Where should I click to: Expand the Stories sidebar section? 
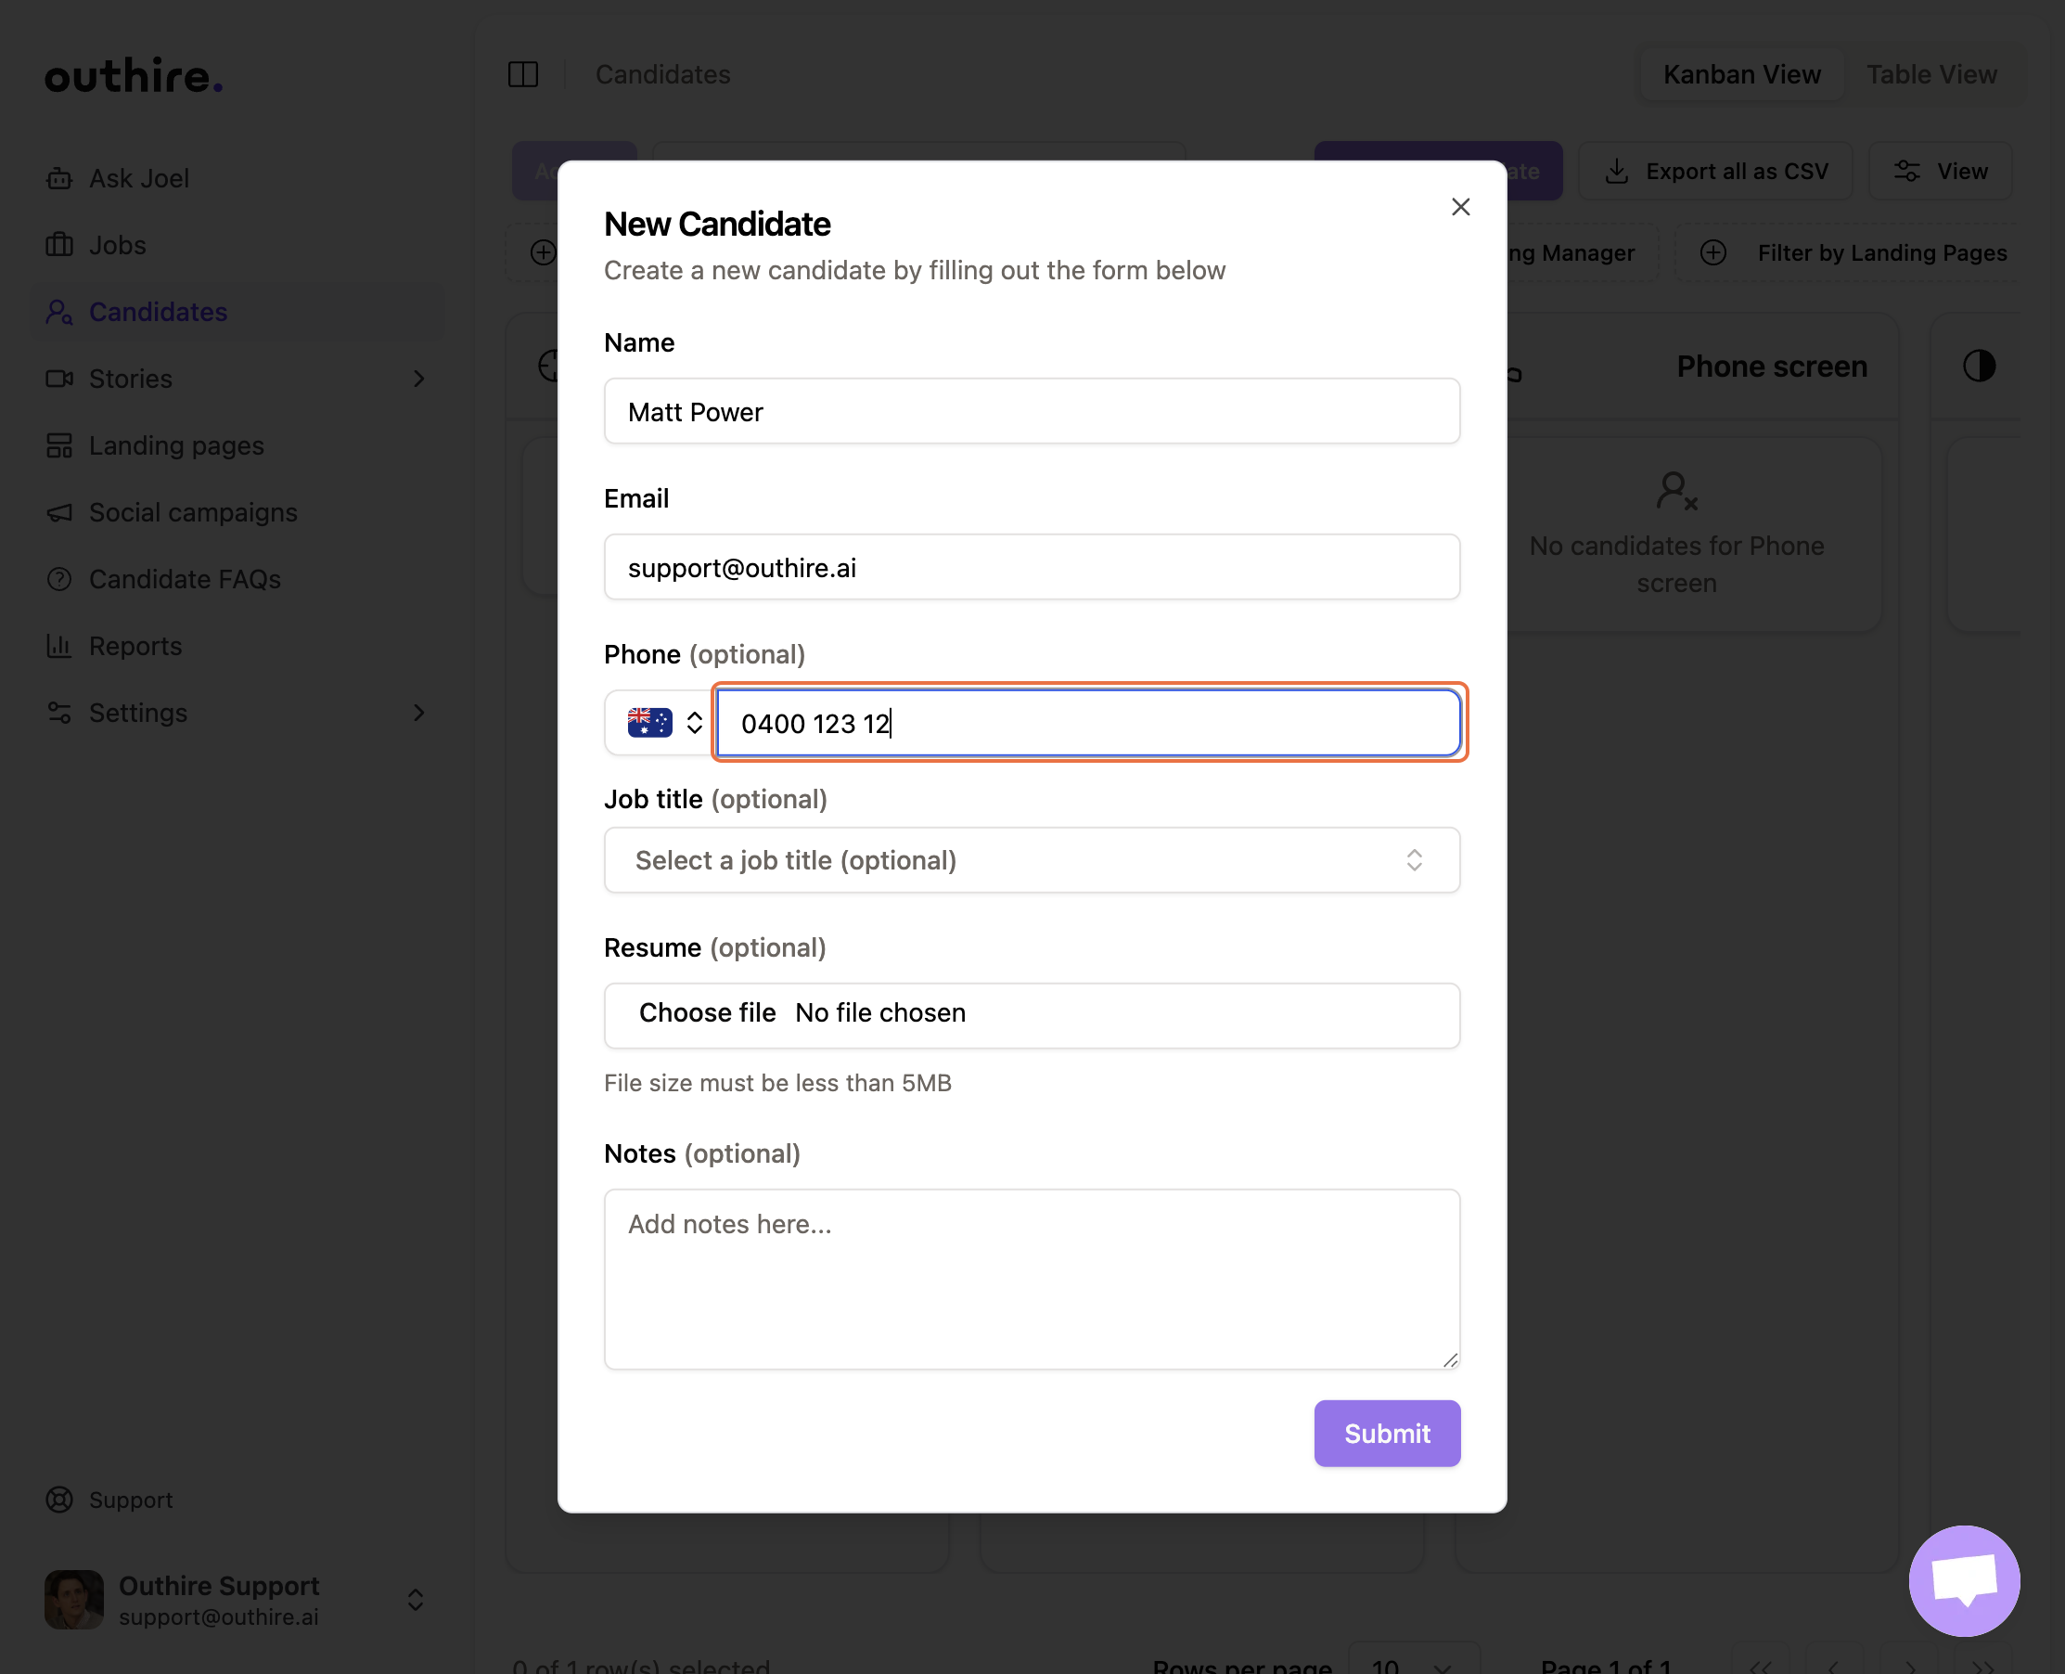point(418,379)
